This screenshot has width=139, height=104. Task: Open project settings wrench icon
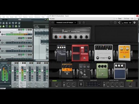point(10,23)
